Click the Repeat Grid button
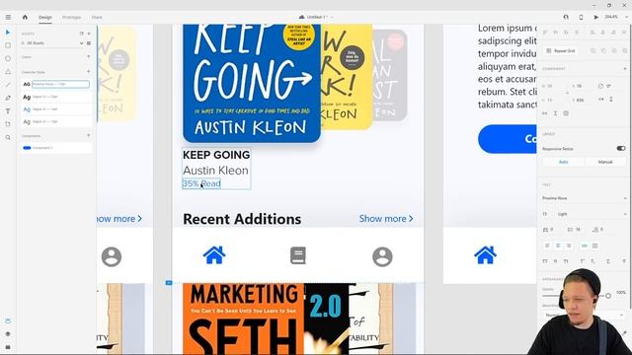 click(x=561, y=51)
